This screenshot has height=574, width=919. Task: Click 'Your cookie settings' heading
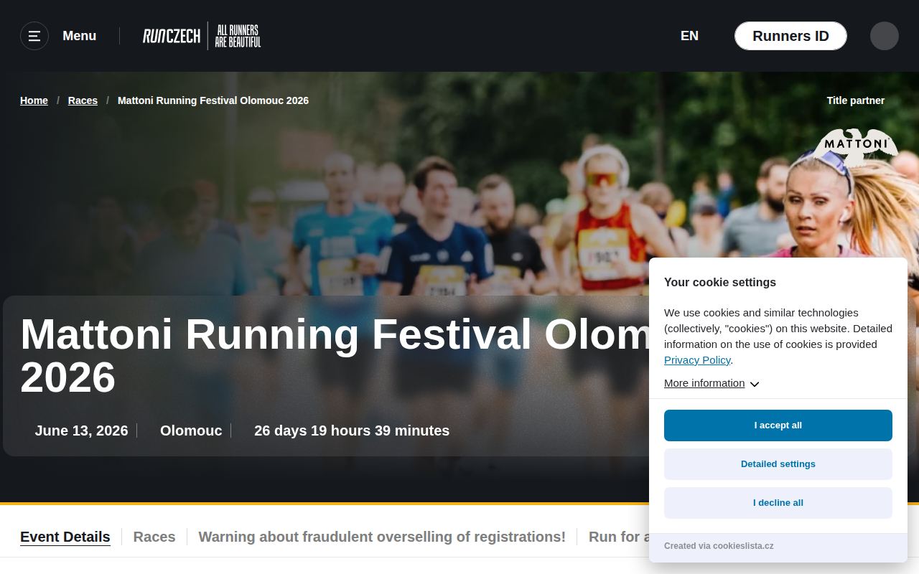click(720, 282)
